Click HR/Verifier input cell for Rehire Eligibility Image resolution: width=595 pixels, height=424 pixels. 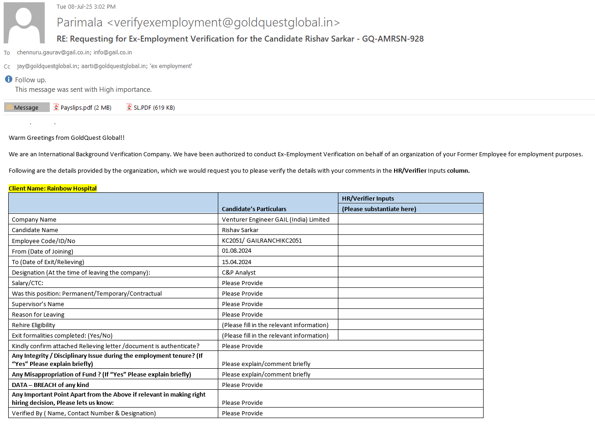click(x=410, y=325)
